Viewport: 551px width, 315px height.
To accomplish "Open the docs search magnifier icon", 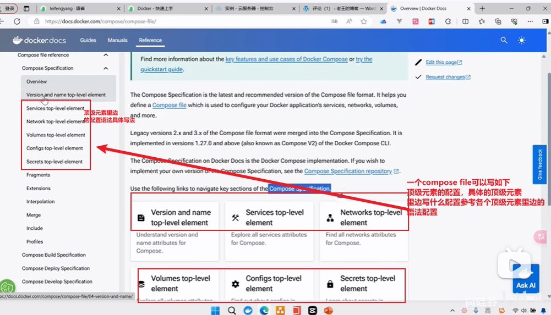I will pos(504,40).
